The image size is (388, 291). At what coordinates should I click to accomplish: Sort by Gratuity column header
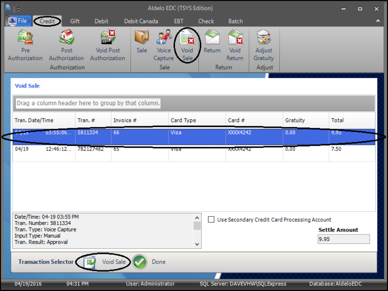click(x=306, y=120)
